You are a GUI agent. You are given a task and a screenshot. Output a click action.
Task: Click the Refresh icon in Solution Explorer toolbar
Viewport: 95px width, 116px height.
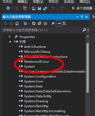click(x=34, y=23)
